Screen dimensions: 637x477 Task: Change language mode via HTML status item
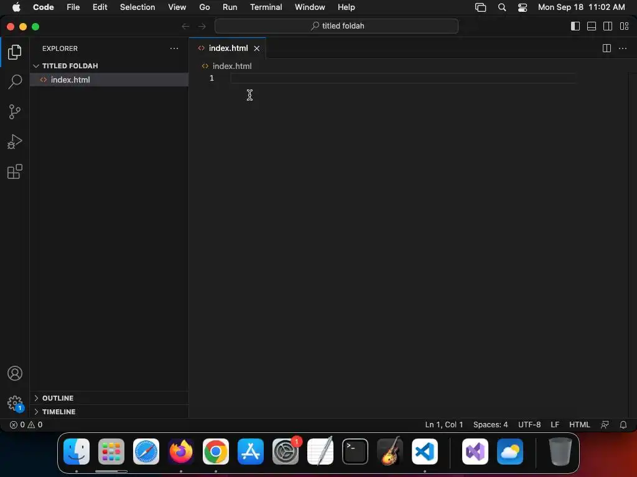579,425
